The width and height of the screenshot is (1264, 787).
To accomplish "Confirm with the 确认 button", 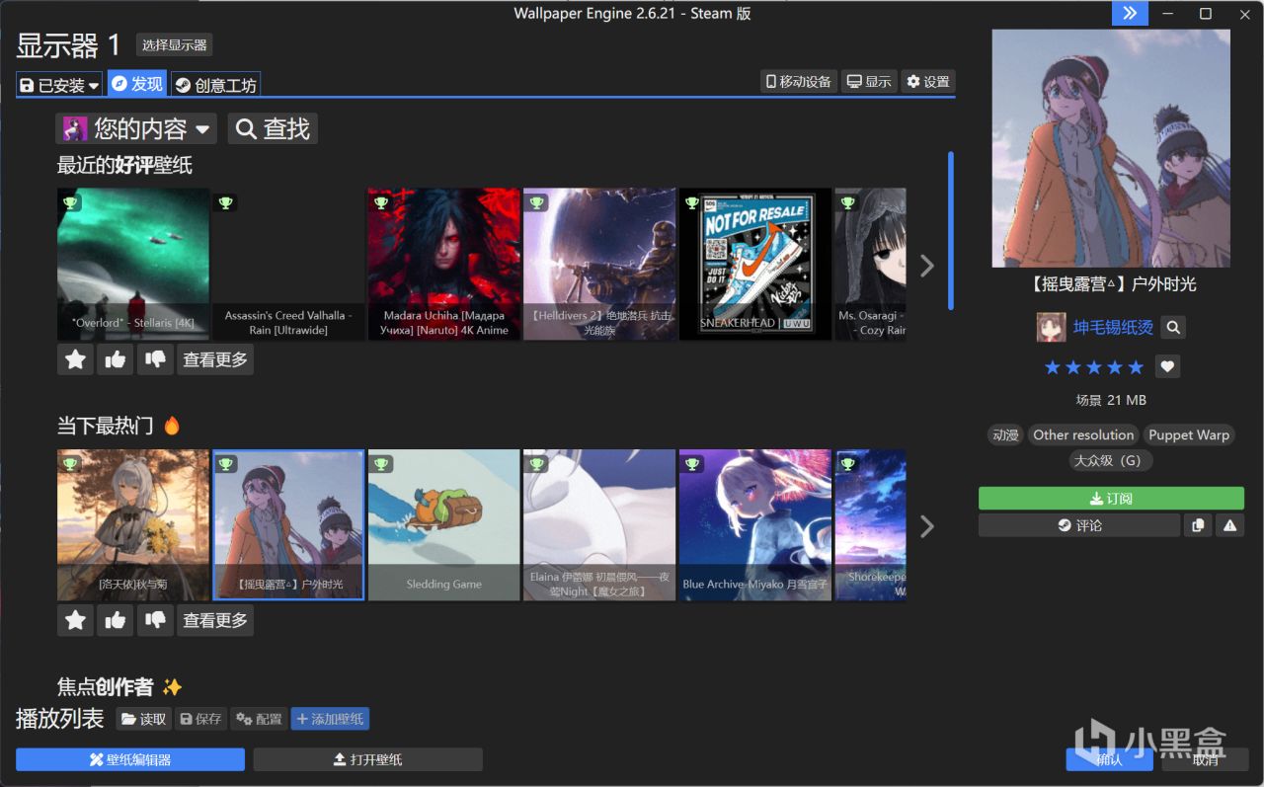I will coord(1109,759).
